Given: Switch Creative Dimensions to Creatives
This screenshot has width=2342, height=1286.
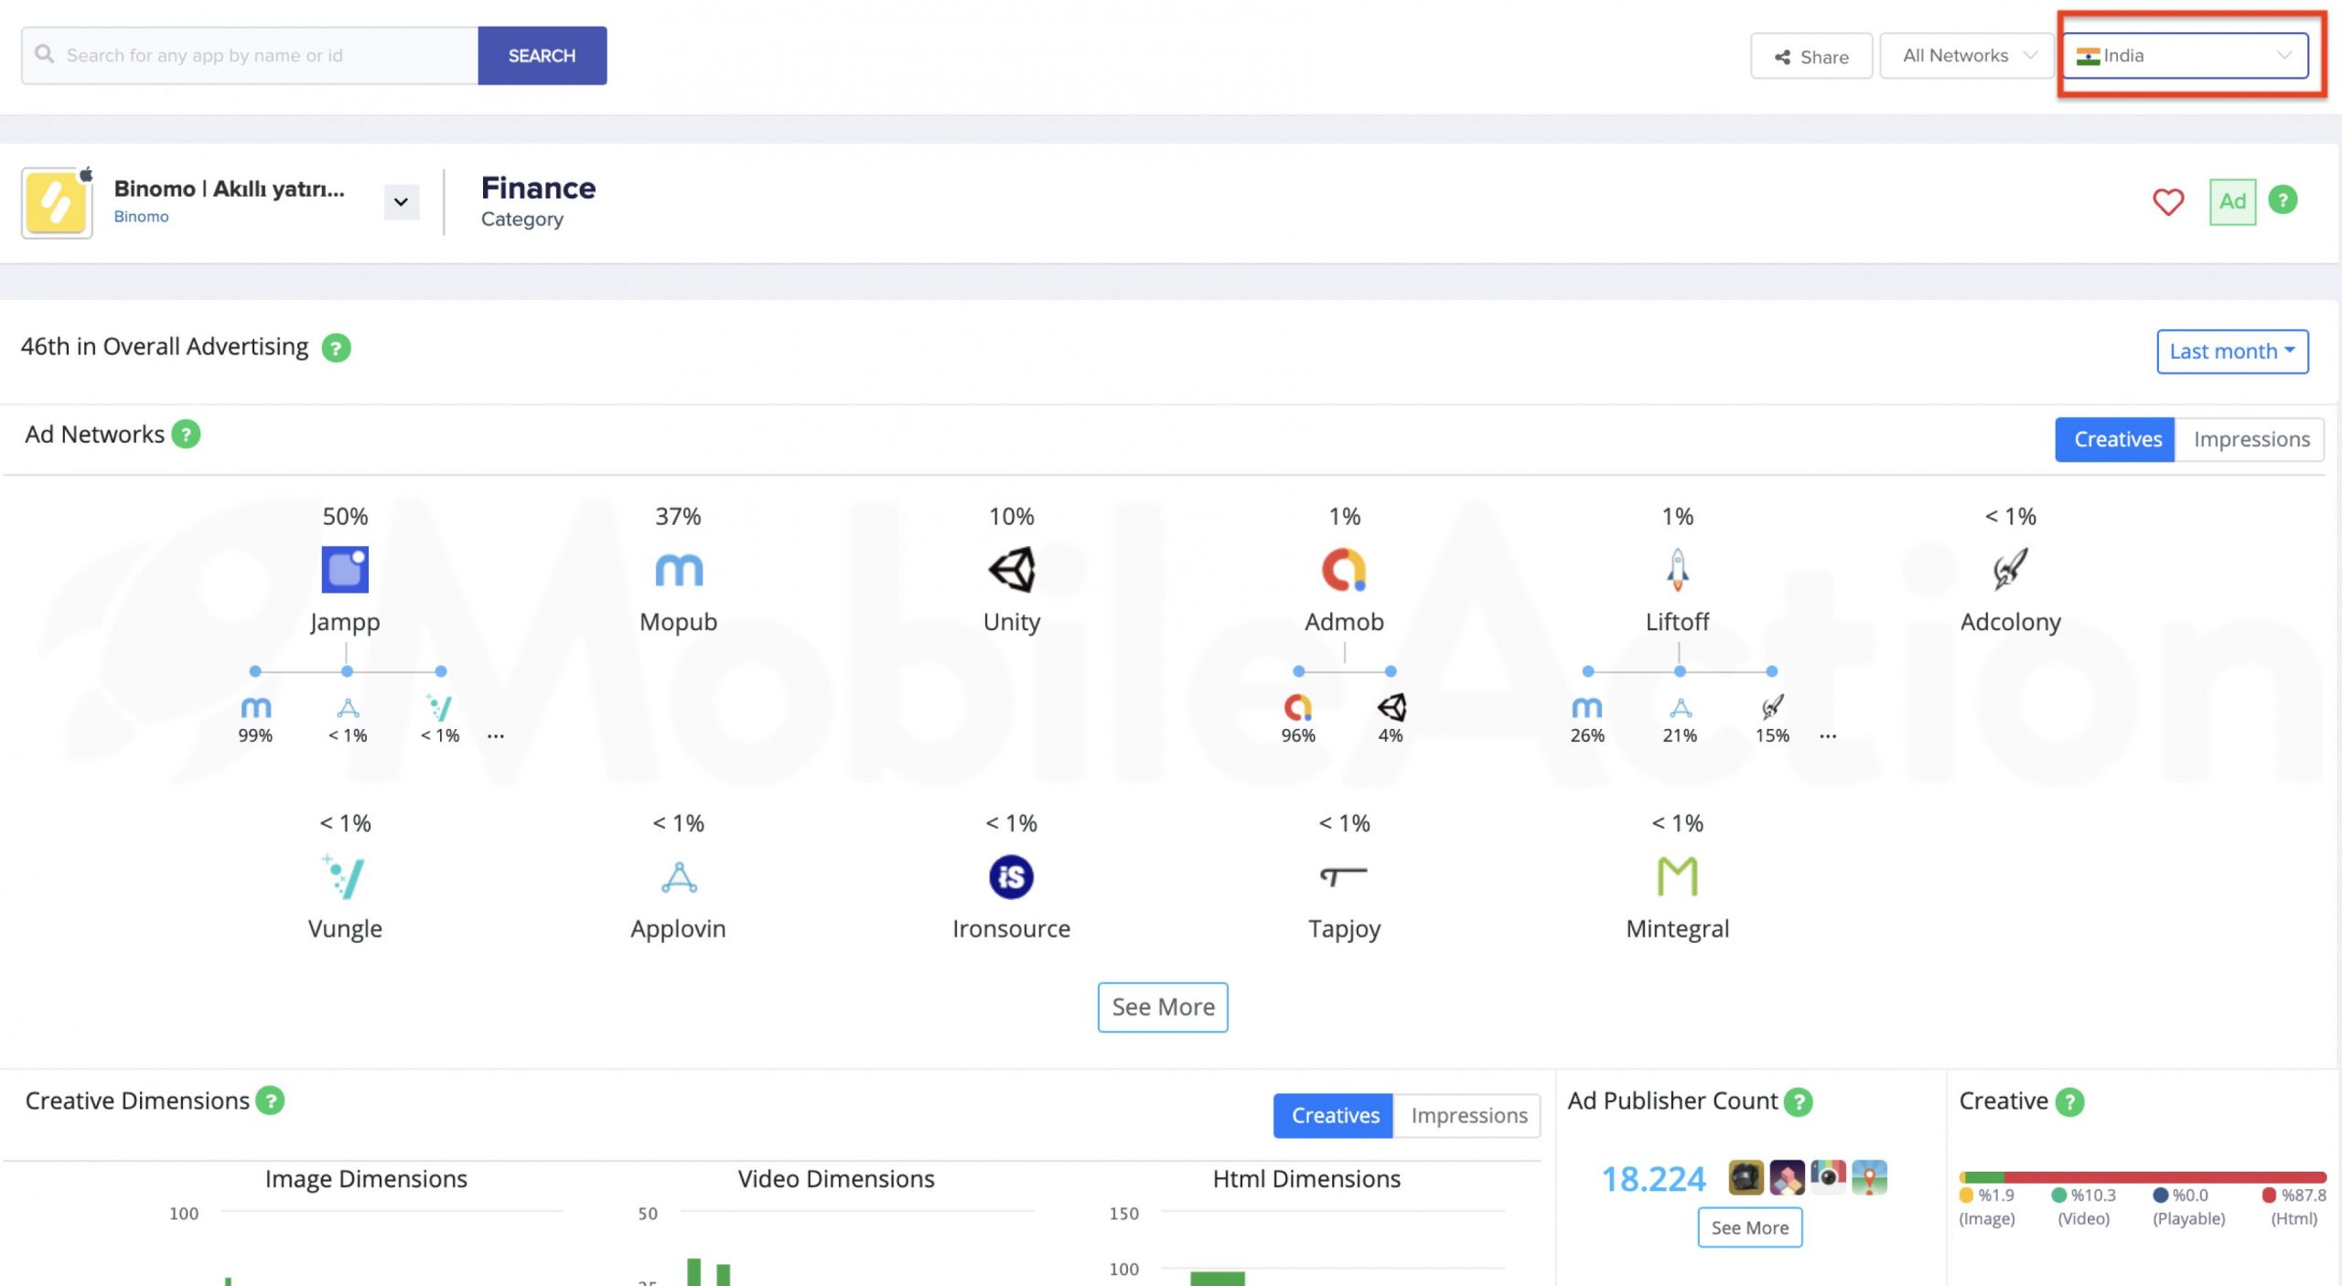Looking at the screenshot, I should tap(1334, 1116).
